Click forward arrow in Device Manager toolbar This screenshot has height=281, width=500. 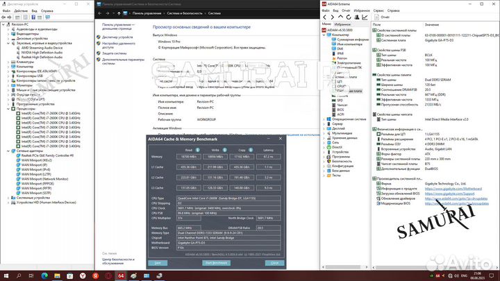click(9, 17)
